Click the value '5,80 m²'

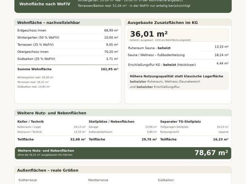[x=152, y=132]
